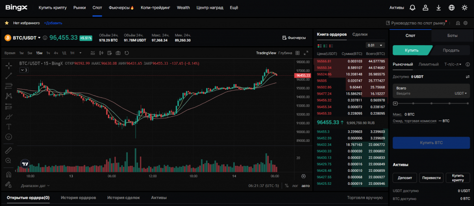This screenshot has width=474, height=206.
Task: Show bids-only order book view
Action: point(325,46)
